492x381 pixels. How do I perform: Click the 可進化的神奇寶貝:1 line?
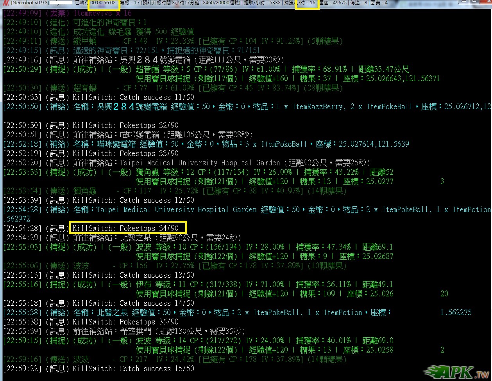pos(75,23)
